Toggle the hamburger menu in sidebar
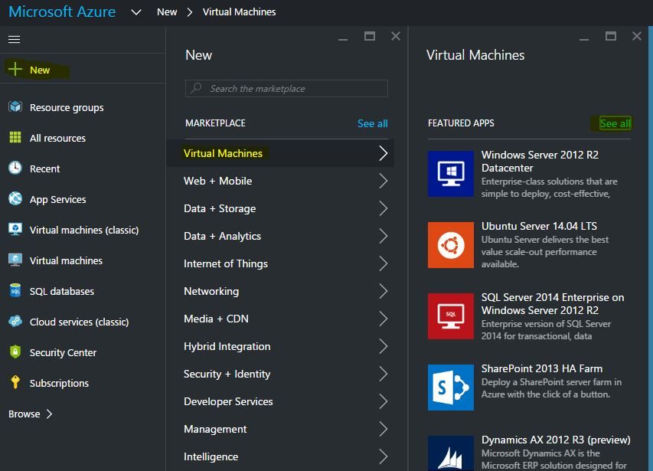Screen dimensions: 653x471 14,39
